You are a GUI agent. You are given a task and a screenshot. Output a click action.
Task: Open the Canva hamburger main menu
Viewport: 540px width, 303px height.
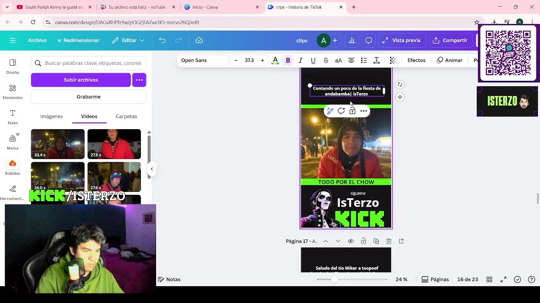pyautogui.click(x=13, y=40)
